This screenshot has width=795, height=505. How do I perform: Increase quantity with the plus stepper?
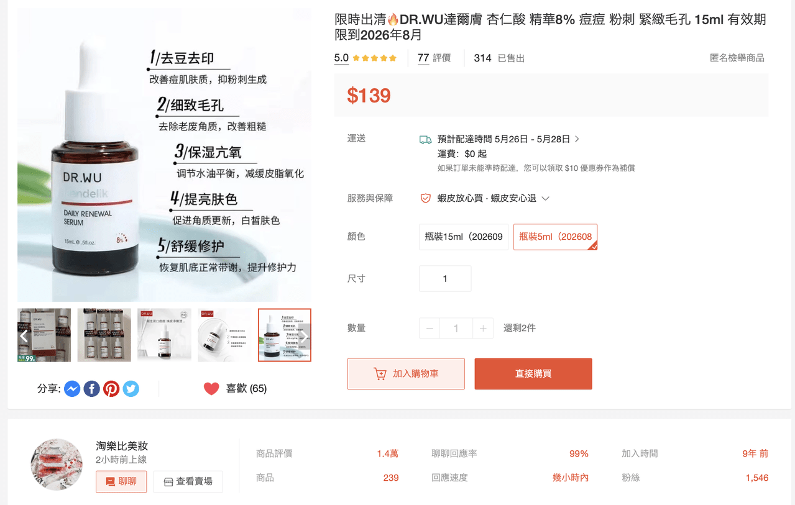(483, 328)
